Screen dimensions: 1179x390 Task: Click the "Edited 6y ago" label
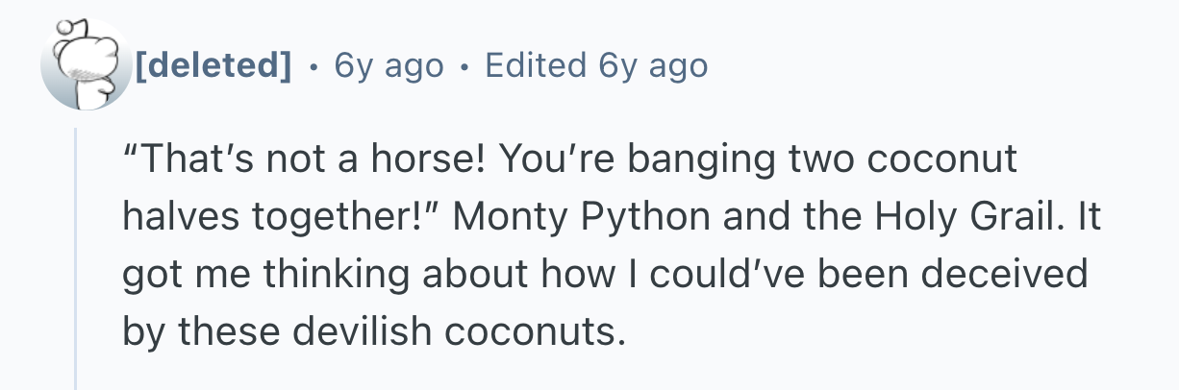(x=596, y=65)
